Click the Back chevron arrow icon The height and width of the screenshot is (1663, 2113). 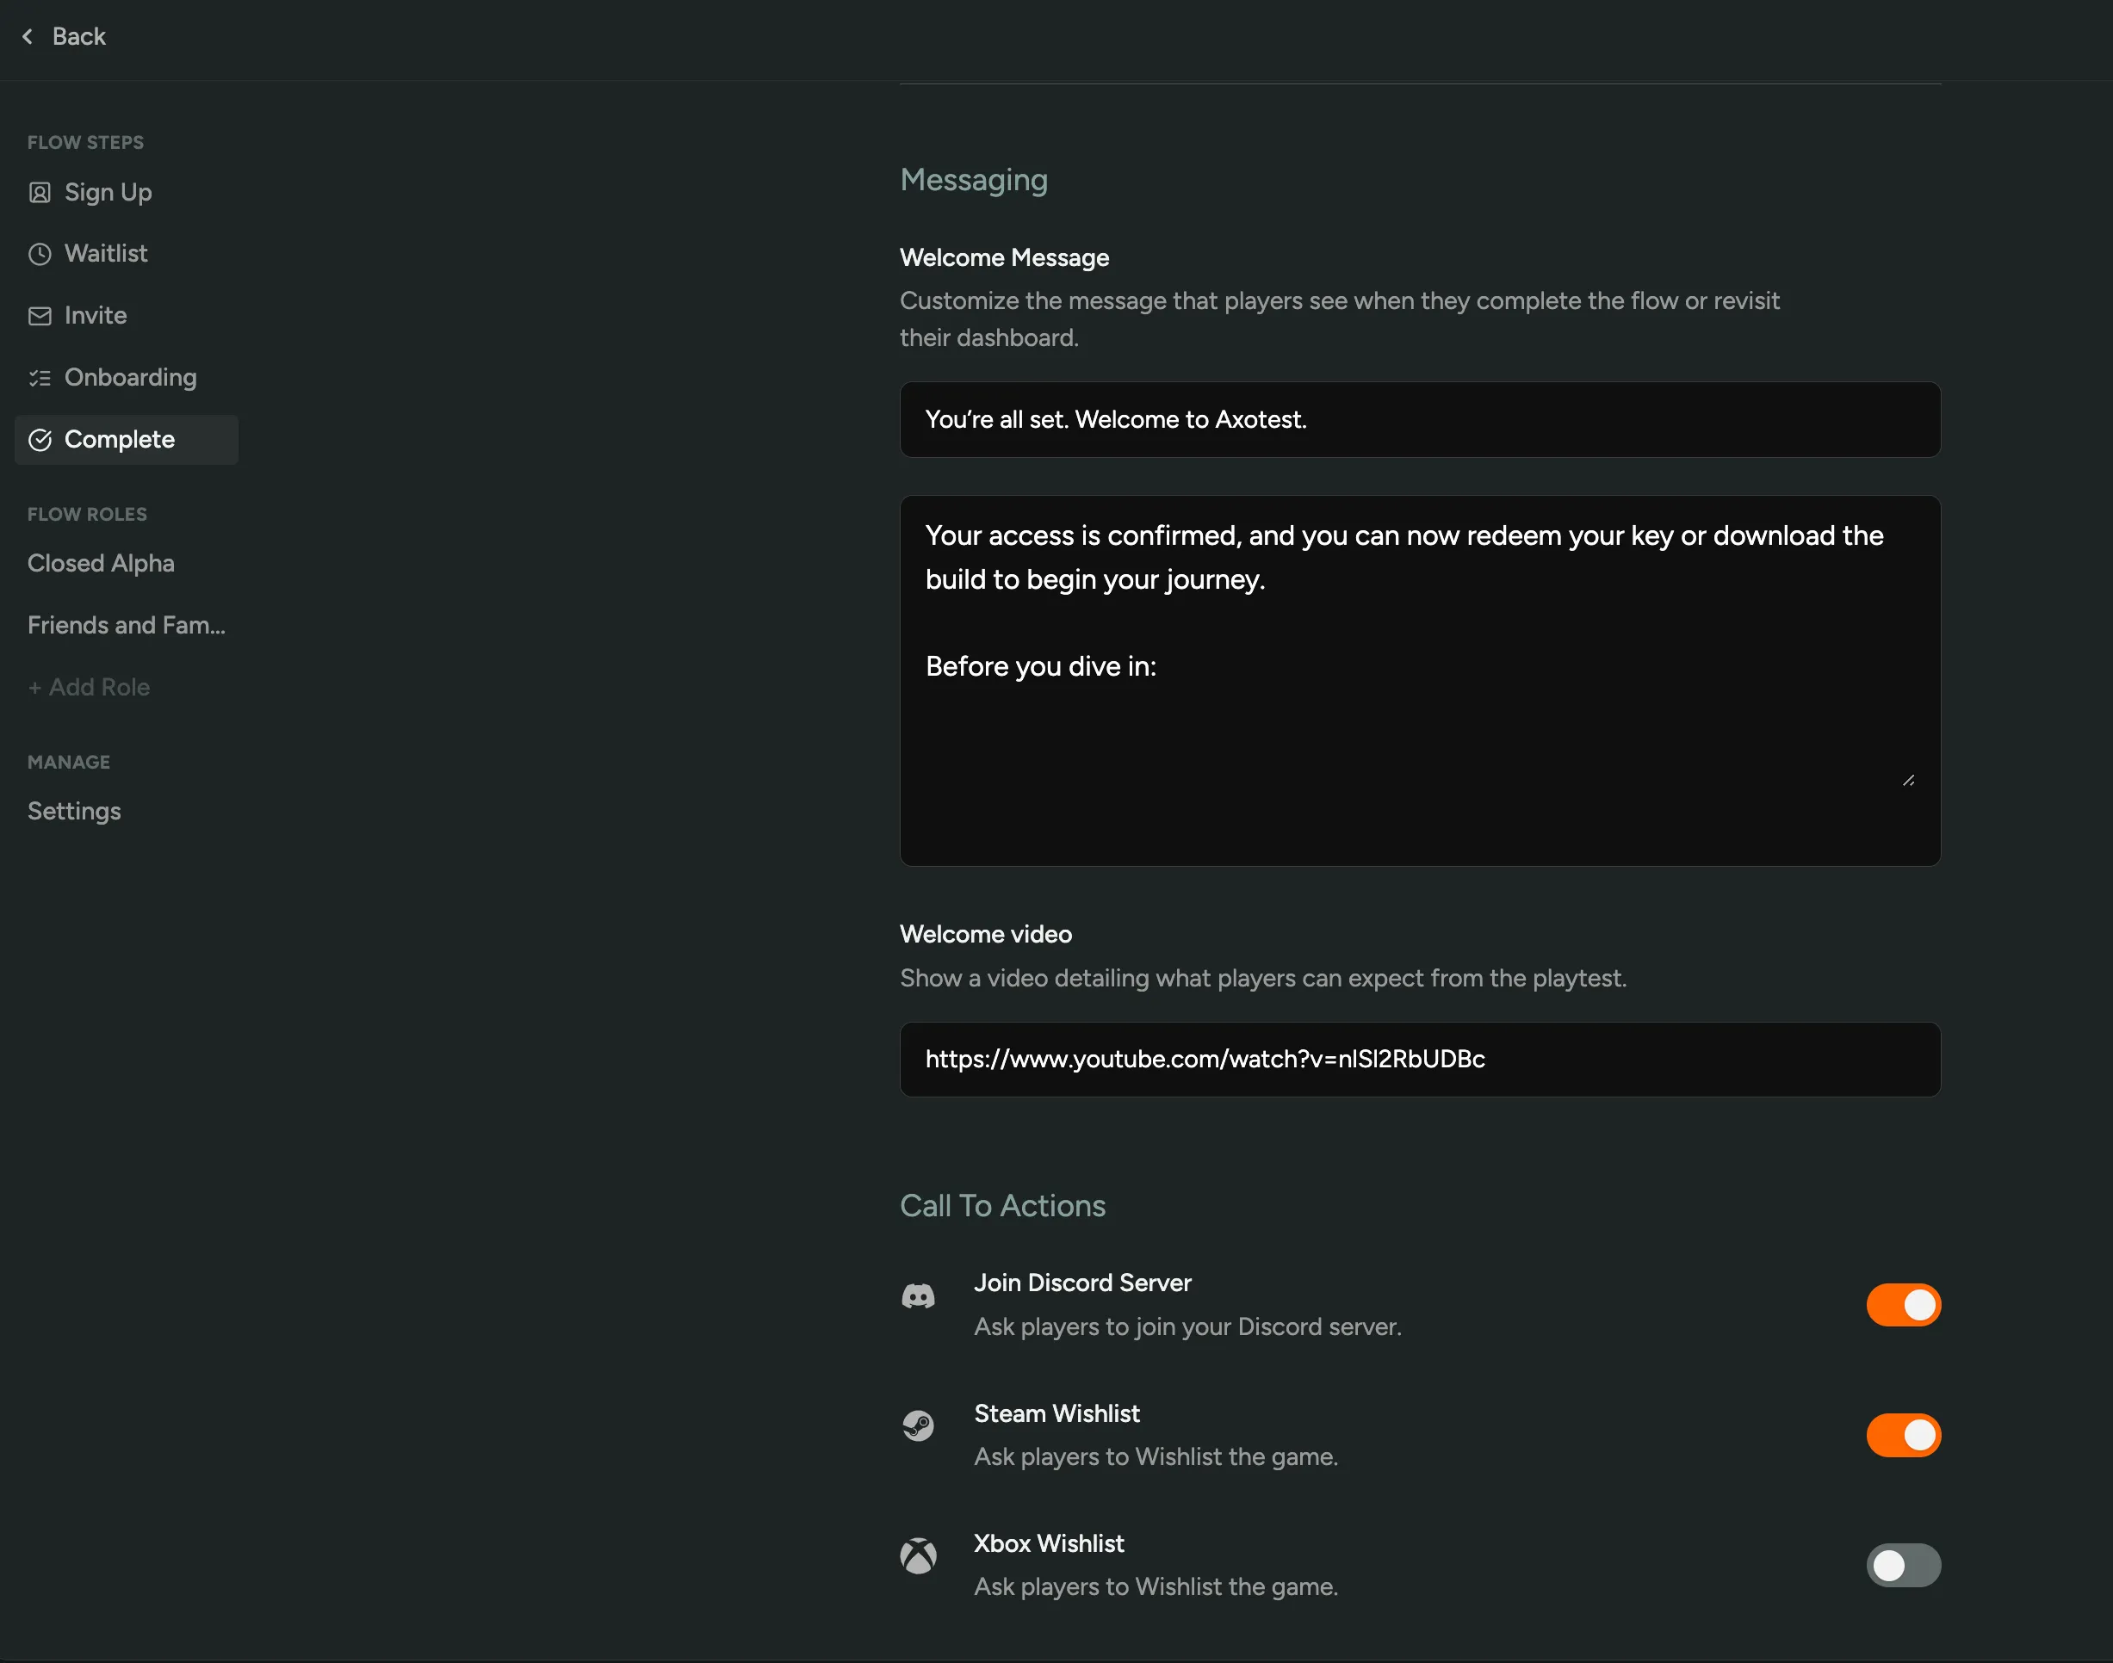[x=28, y=36]
